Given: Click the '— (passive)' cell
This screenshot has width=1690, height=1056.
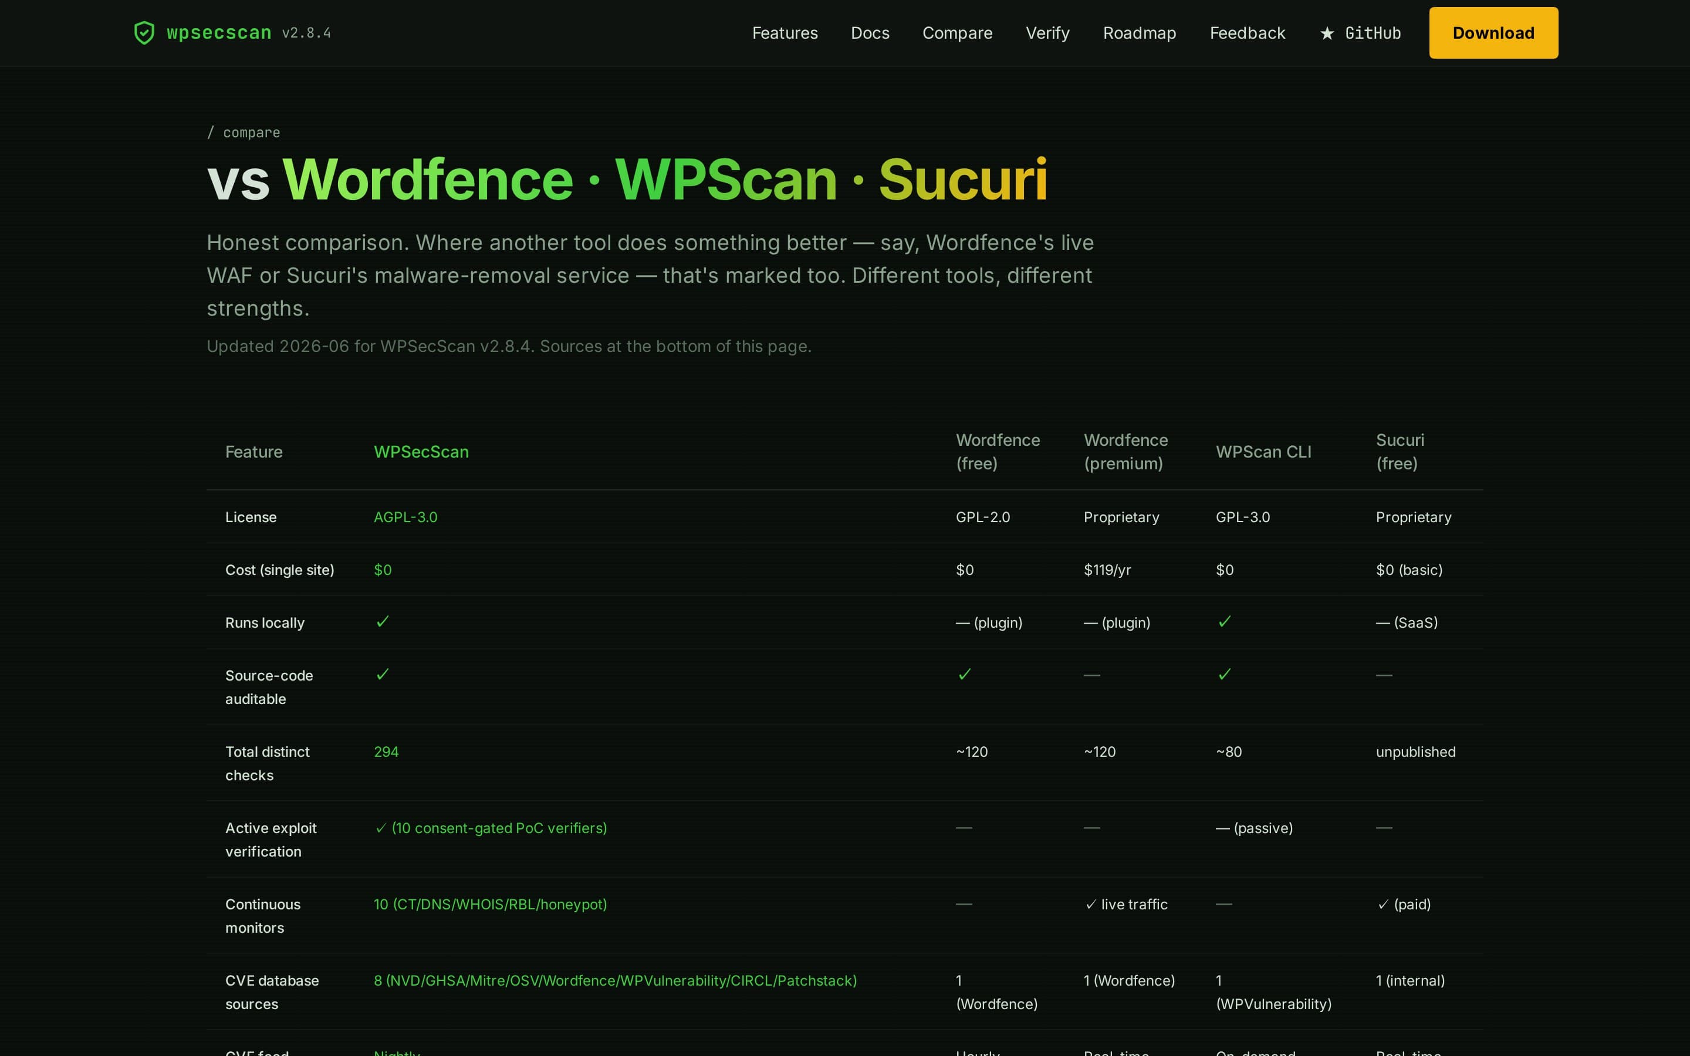Looking at the screenshot, I should [x=1253, y=828].
